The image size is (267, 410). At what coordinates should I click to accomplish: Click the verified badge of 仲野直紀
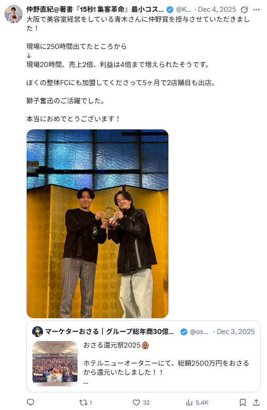[170, 10]
